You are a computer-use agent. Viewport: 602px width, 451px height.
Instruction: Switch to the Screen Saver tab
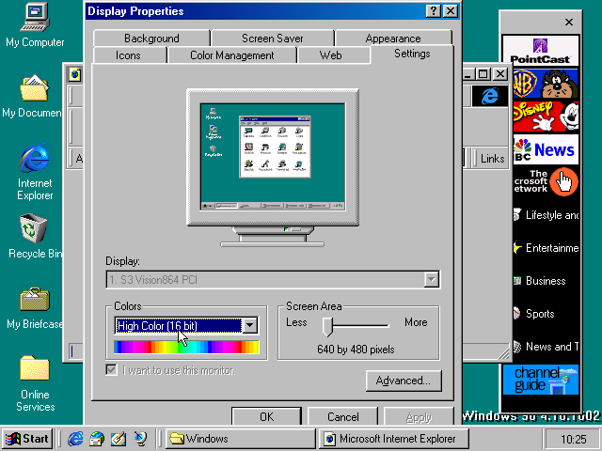click(x=272, y=39)
